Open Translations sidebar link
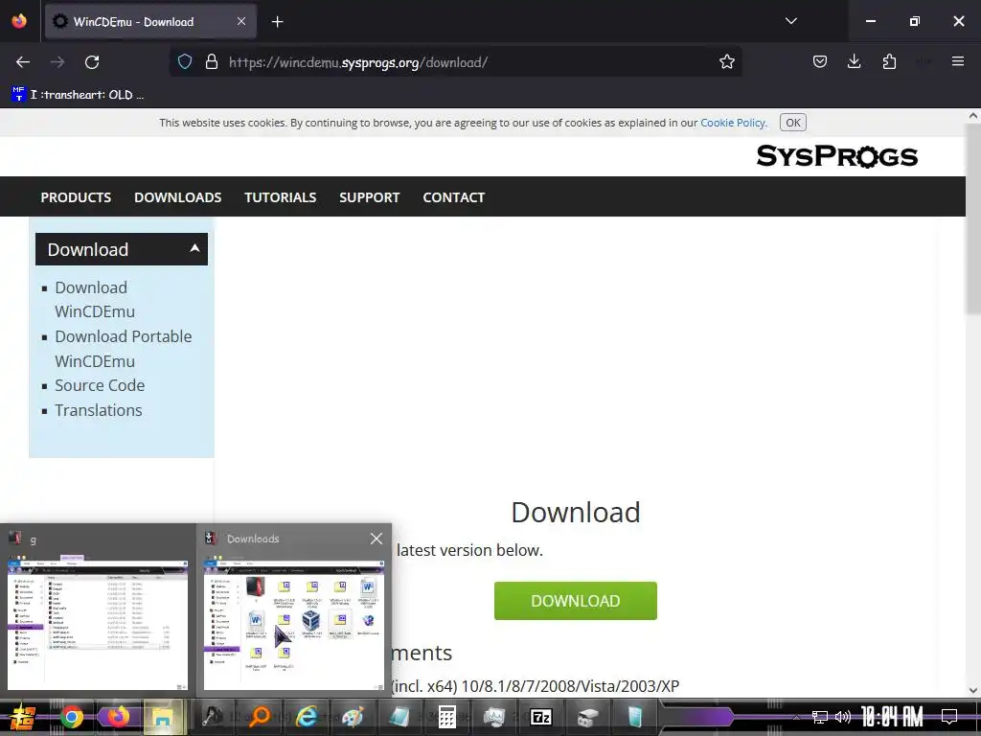The image size is (981, 736). (x=99, y=410)
